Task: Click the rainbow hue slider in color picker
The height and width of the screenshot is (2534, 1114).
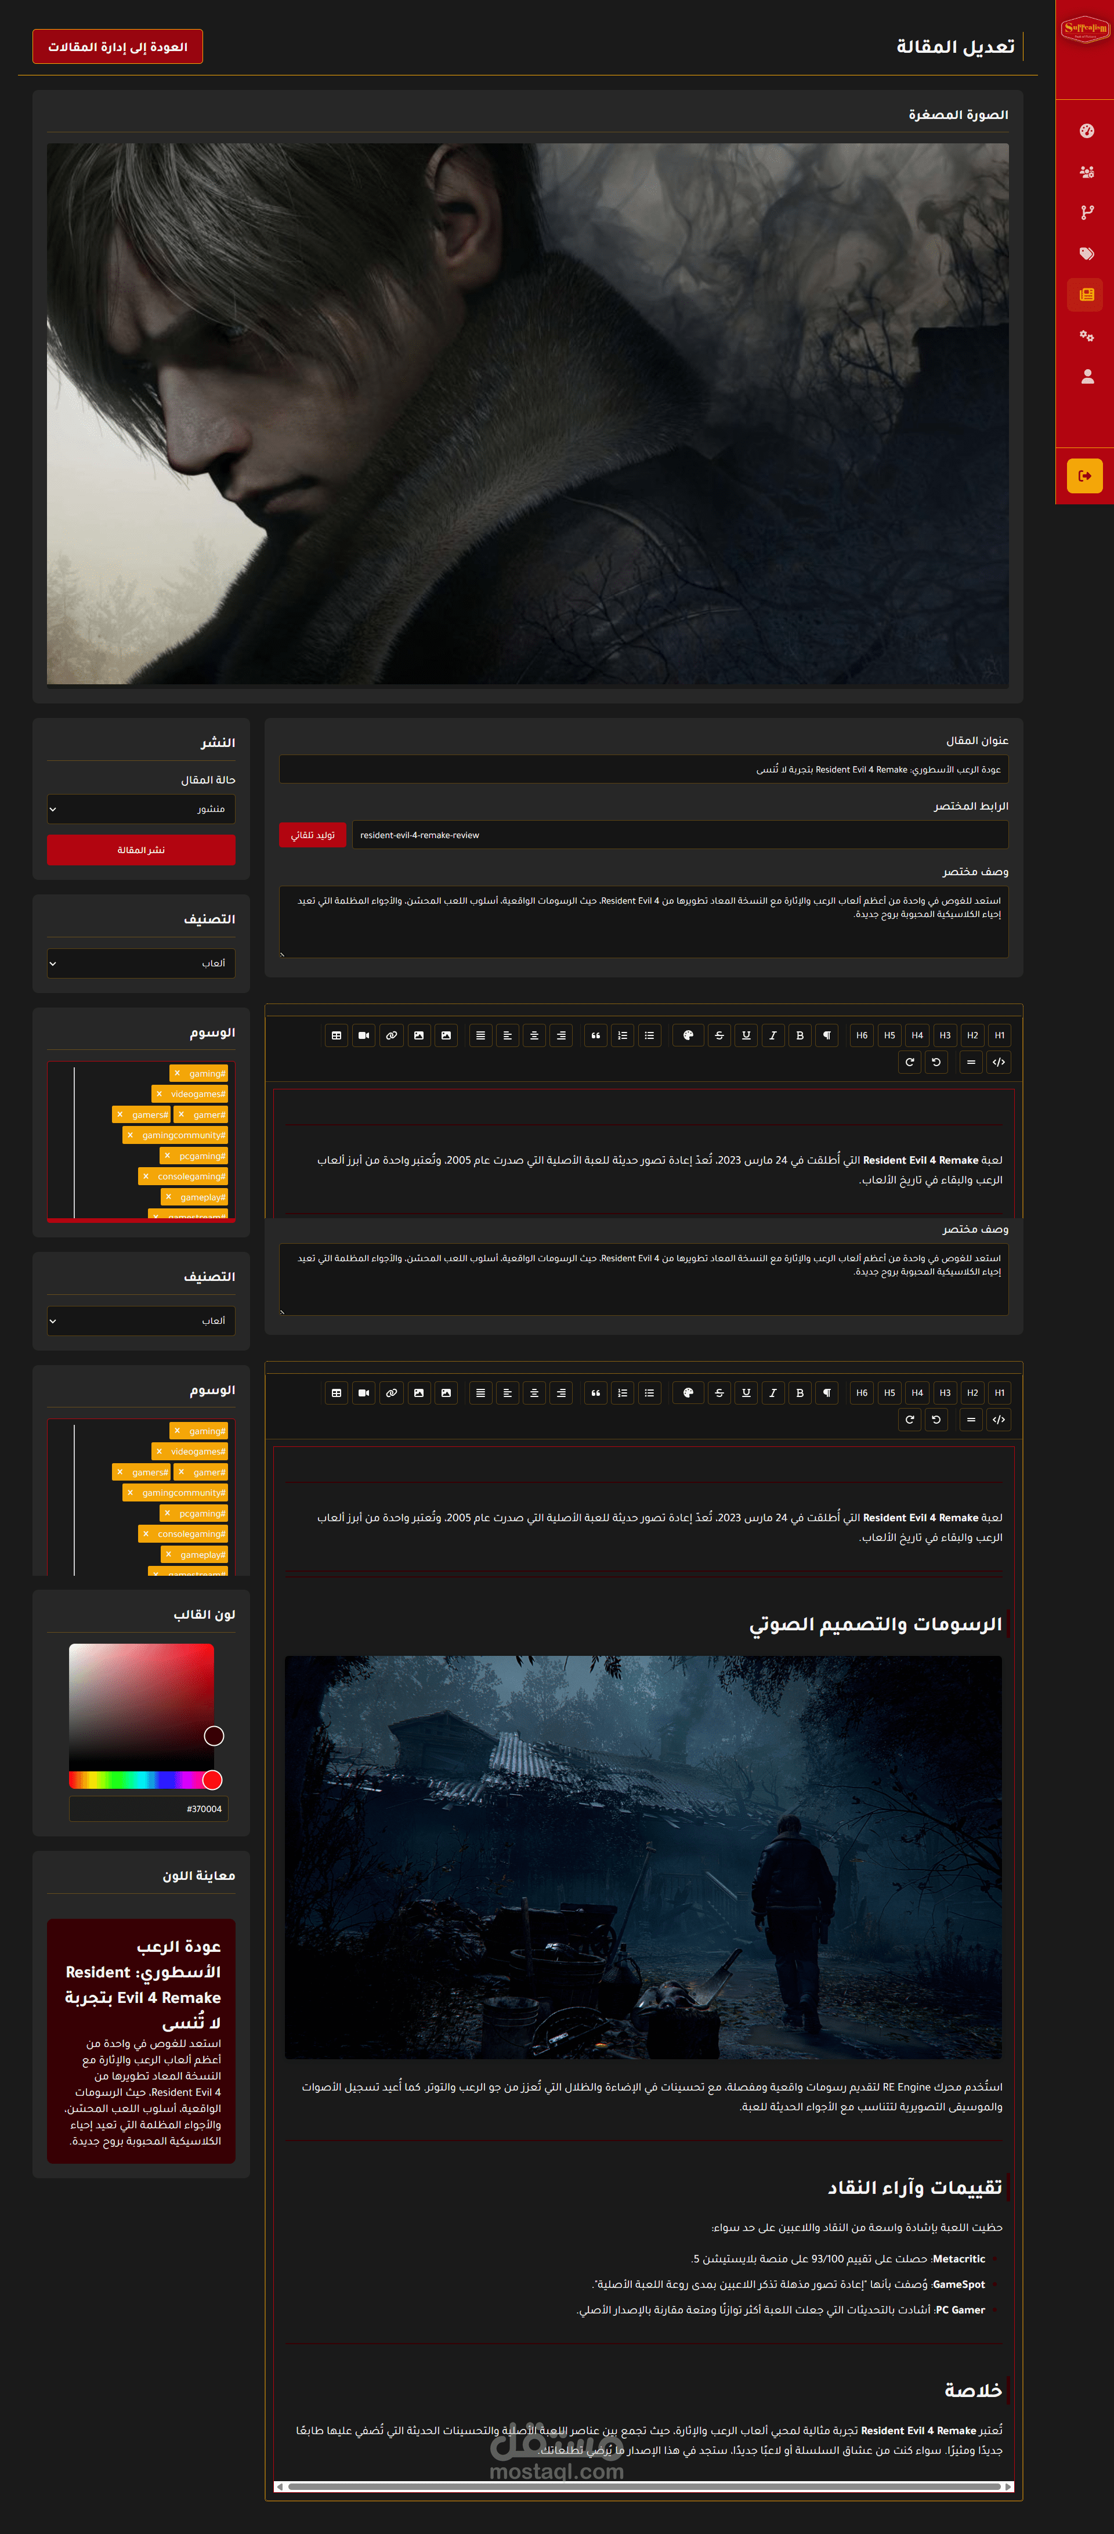Action: [x=138, y=1779]
